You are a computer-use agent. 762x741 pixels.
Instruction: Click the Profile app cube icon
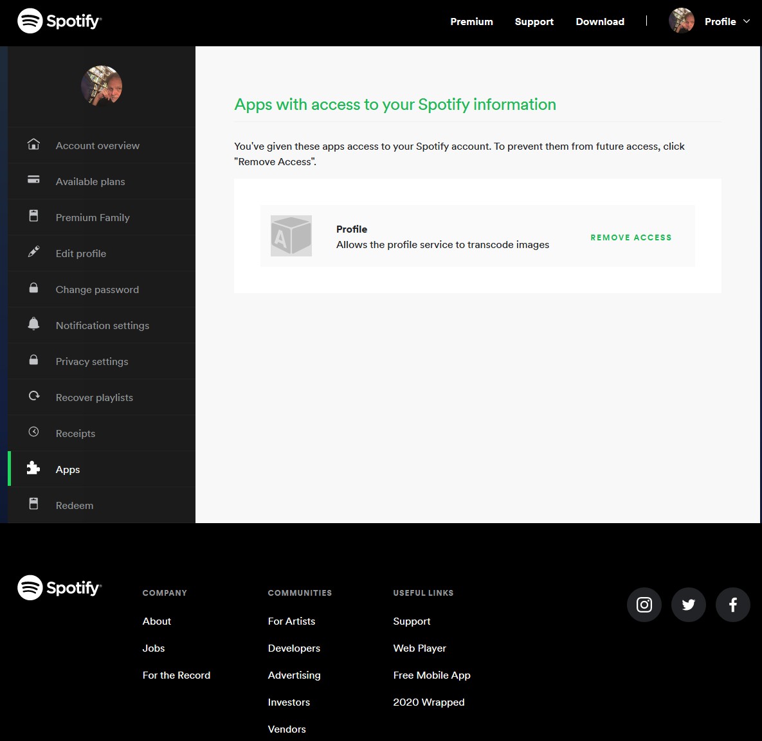coord(291,236)
